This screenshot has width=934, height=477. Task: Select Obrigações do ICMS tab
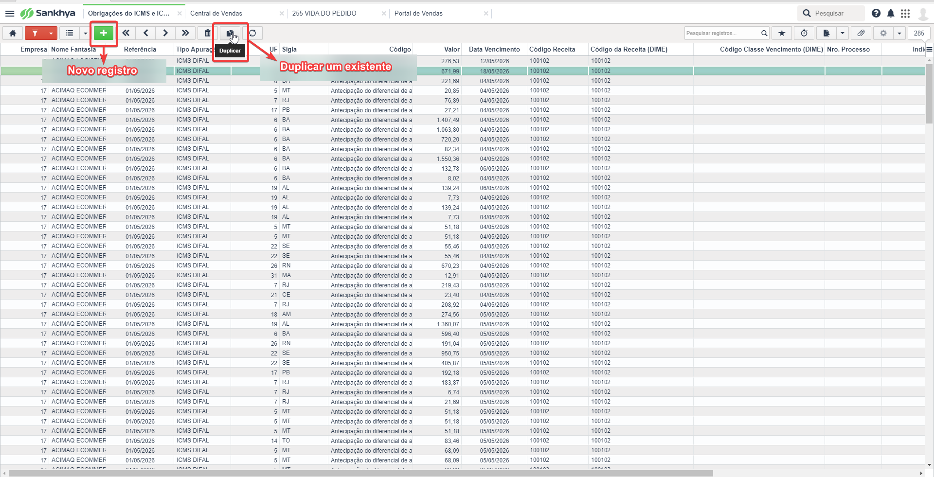[x=129, y=13]
